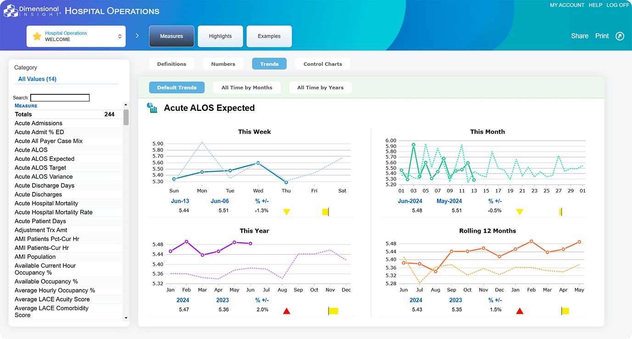The height and width of the screenshot is (339, 632).
Task: Click the Share link
Action: (x=579, y=36)
